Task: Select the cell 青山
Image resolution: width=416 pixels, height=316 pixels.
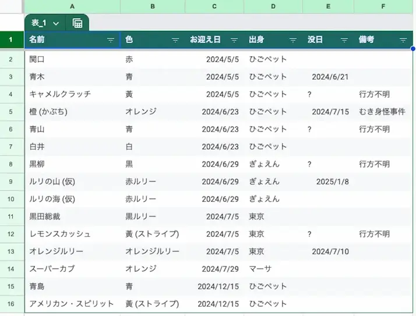Action: (72, 129)
